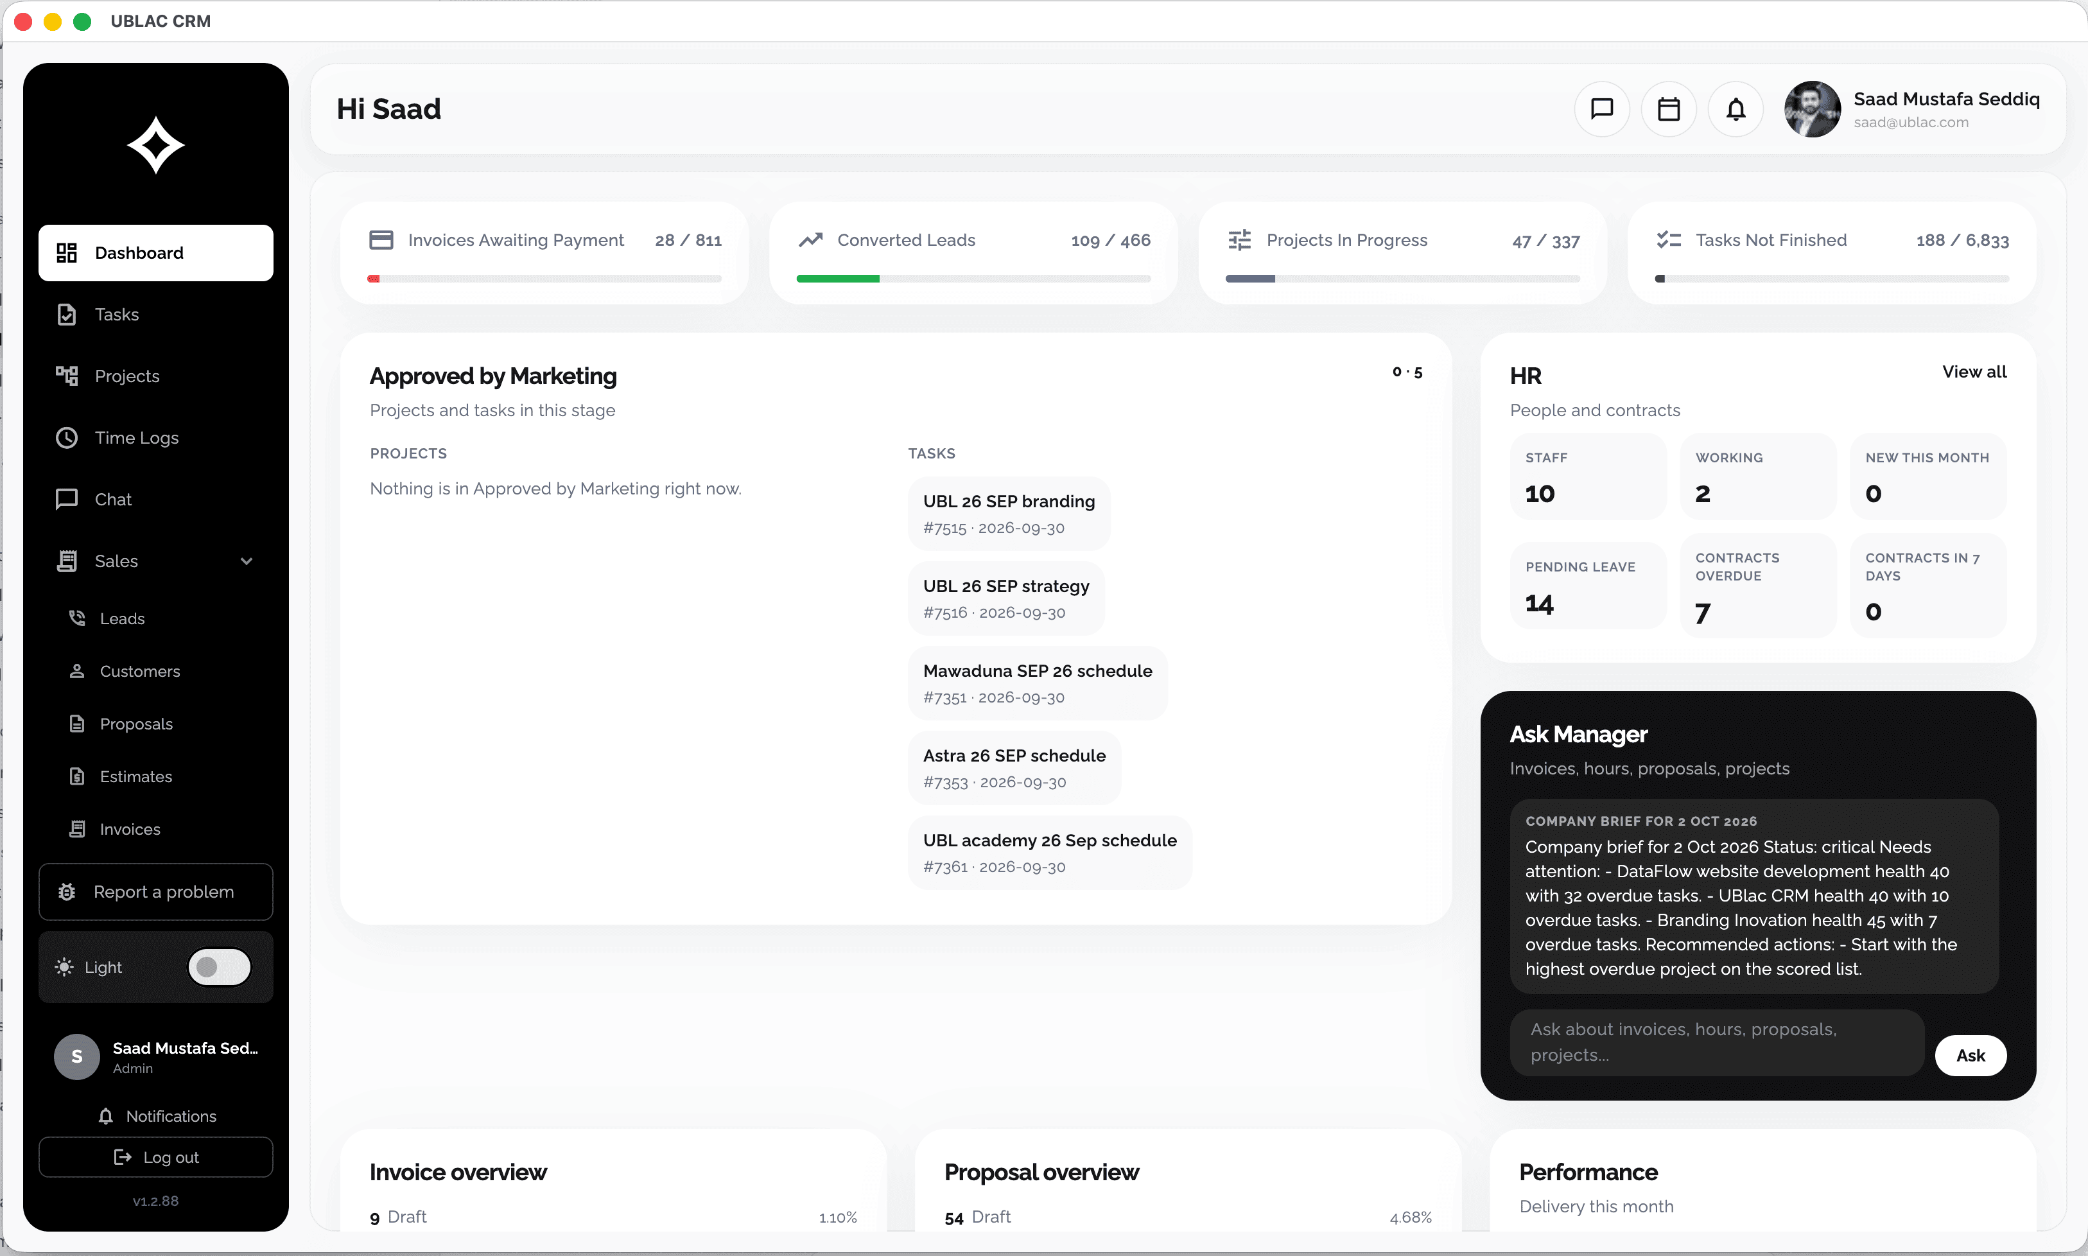Screen dimensions: 2088x1256
Task: Open the Astra 26 SEP schedule task
Action: pyautogui.click(x=1014, y=767)
